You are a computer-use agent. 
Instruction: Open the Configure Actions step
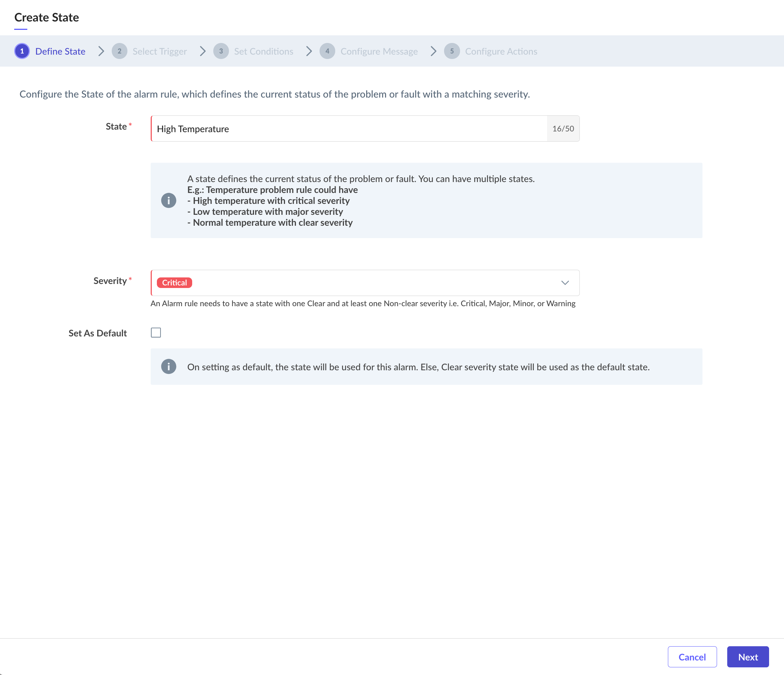point(501,51)
